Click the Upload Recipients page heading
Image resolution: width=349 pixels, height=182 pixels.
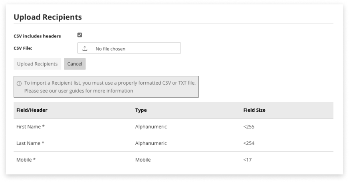click(x=48, y=17)
